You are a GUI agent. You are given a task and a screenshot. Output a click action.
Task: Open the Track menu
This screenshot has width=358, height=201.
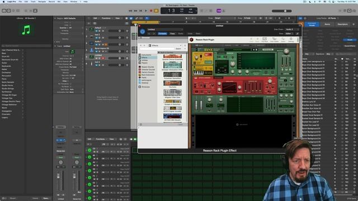tap(34, 2)
